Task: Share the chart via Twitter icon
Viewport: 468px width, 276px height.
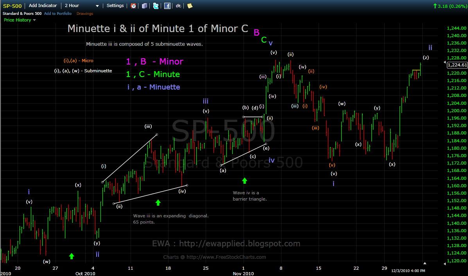Action: pyautogui.click(x=156, y=6)
